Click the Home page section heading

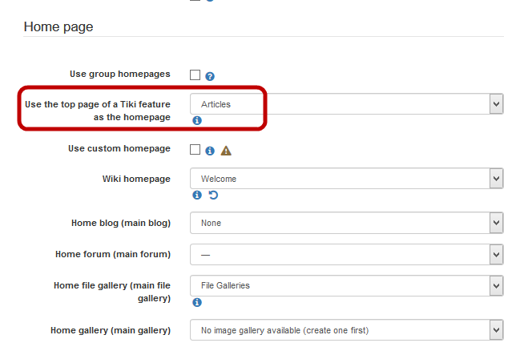click(58, 27)
